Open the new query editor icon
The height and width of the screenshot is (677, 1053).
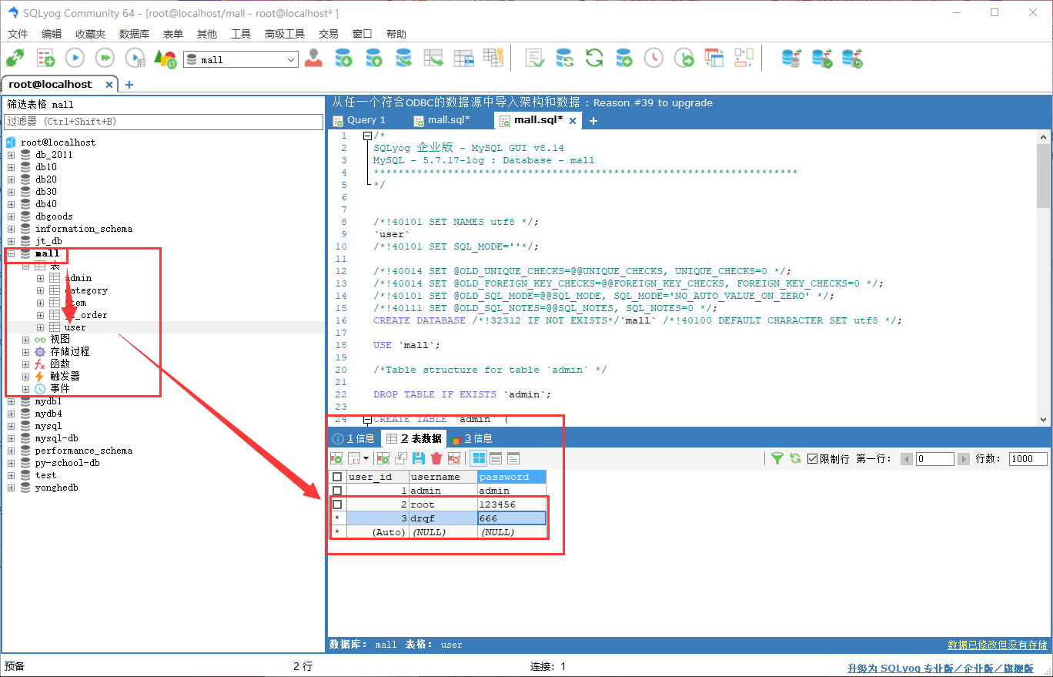(45, 59)
